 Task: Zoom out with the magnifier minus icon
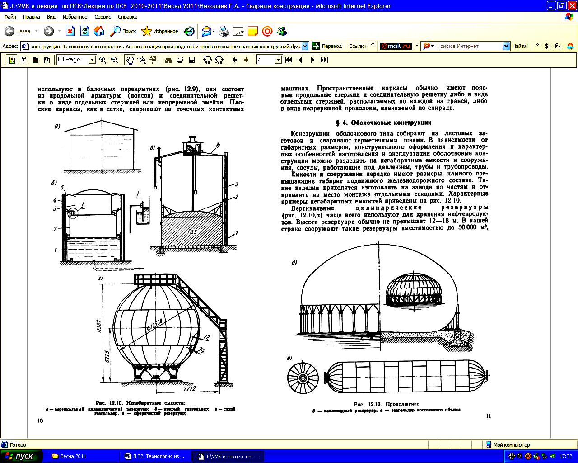[115, 60]
